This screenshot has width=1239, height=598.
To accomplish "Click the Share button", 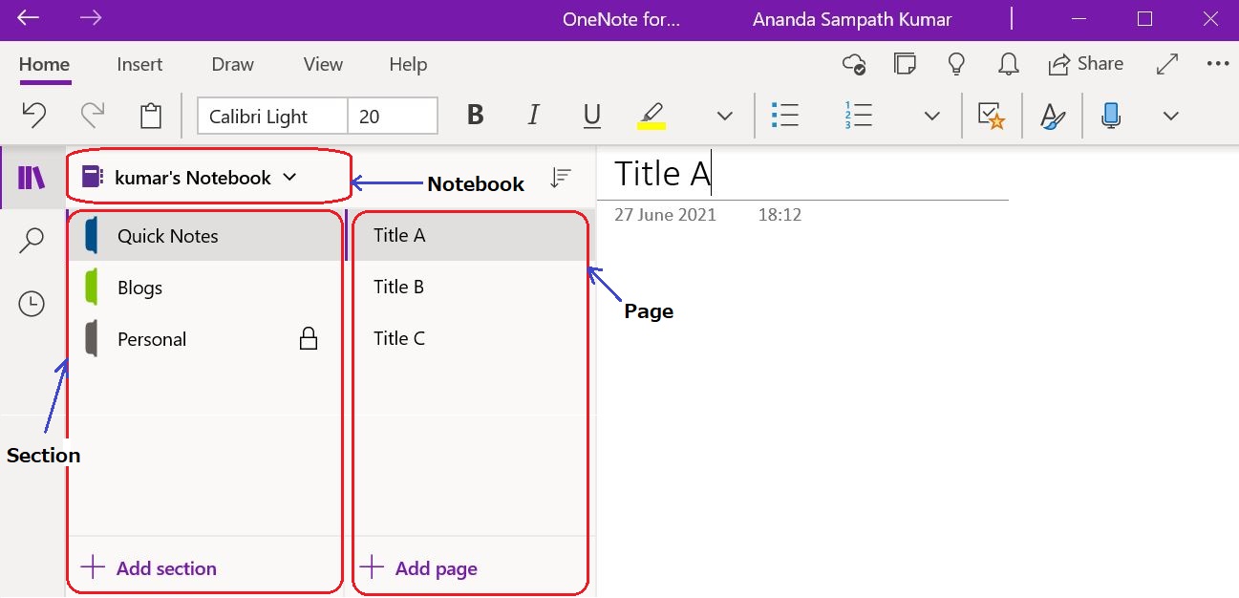I will pos(1085,64).
